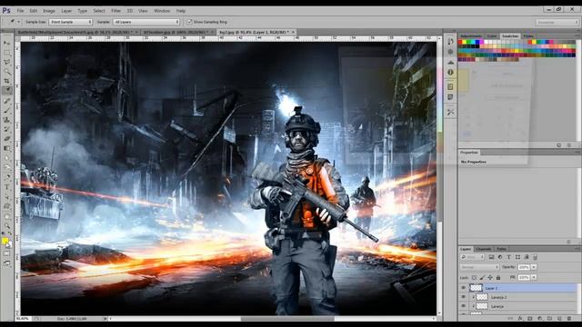Image resolution: width=582 pixels, height=327 pixels.
Task: Open the Sample Size dropdown
Action: [71, 22]
